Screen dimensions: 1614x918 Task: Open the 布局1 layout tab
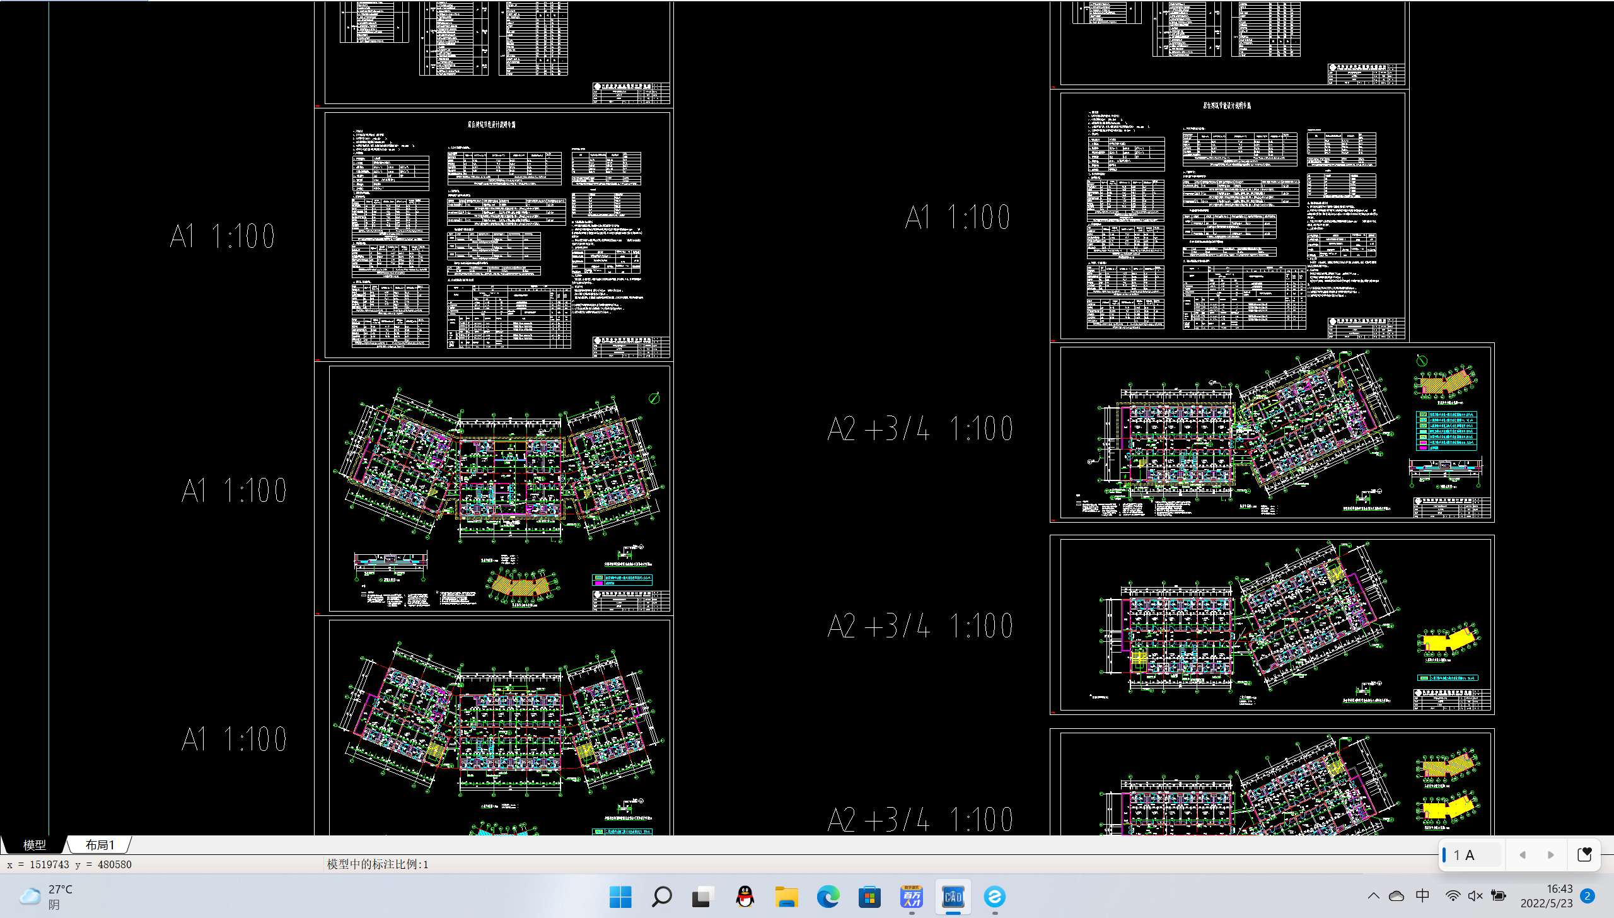tap(100, 844)
